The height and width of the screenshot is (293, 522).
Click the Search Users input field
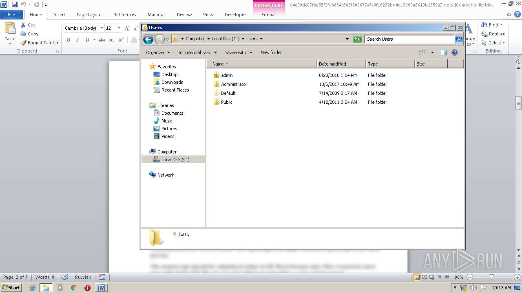point(409,39)
